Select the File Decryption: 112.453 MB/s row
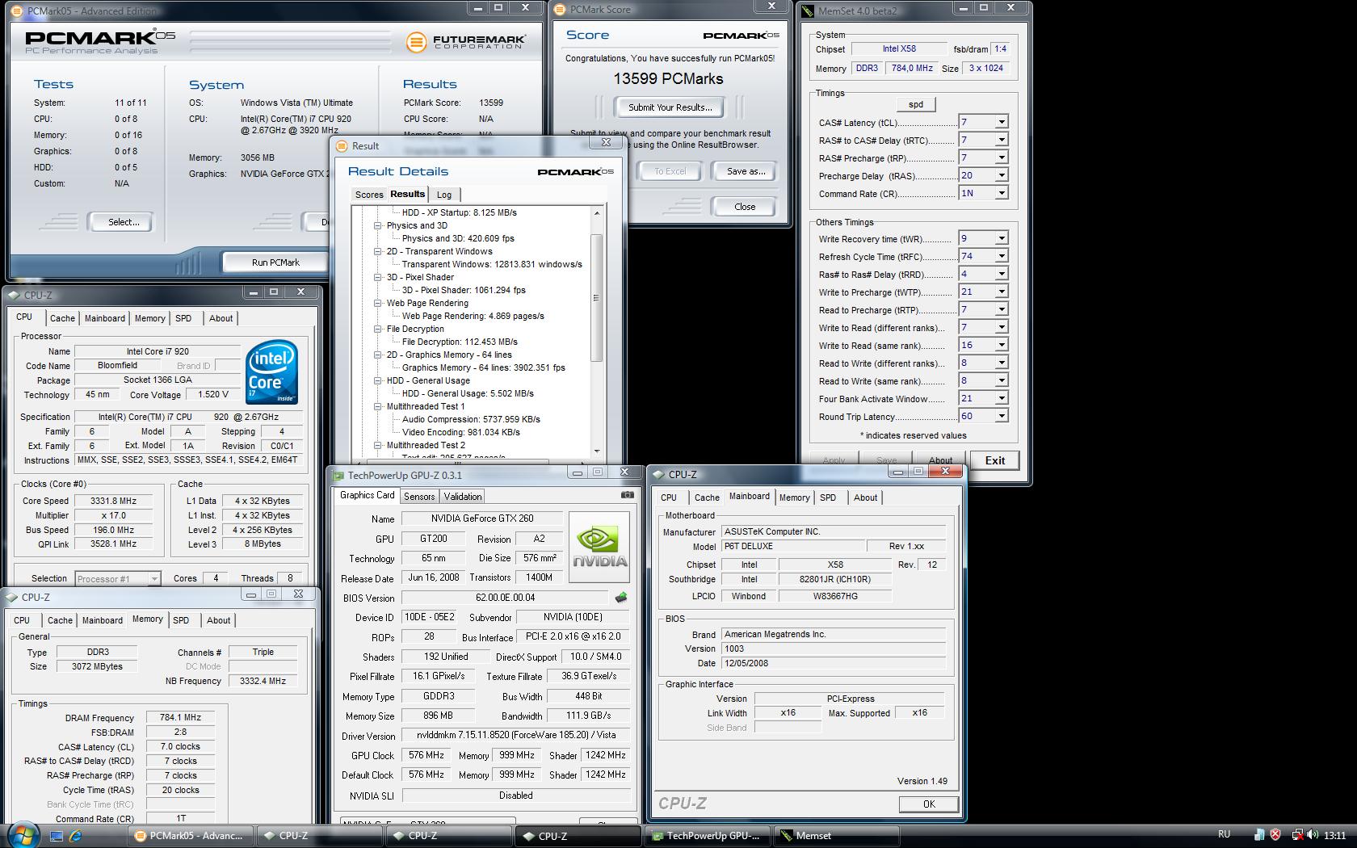This screenshot has width=1357, height=848. pyautogui.click(x=460, y=342)
